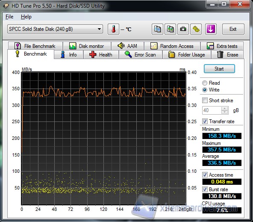The image size is (253, 222).
Task: Open the Random Access tab
Action: 172,46
